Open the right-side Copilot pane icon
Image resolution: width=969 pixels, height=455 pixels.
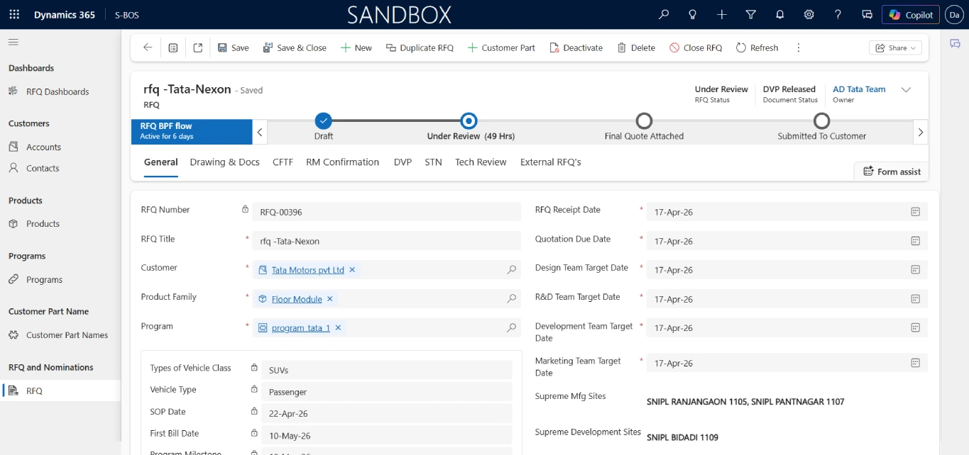(955, 44)
